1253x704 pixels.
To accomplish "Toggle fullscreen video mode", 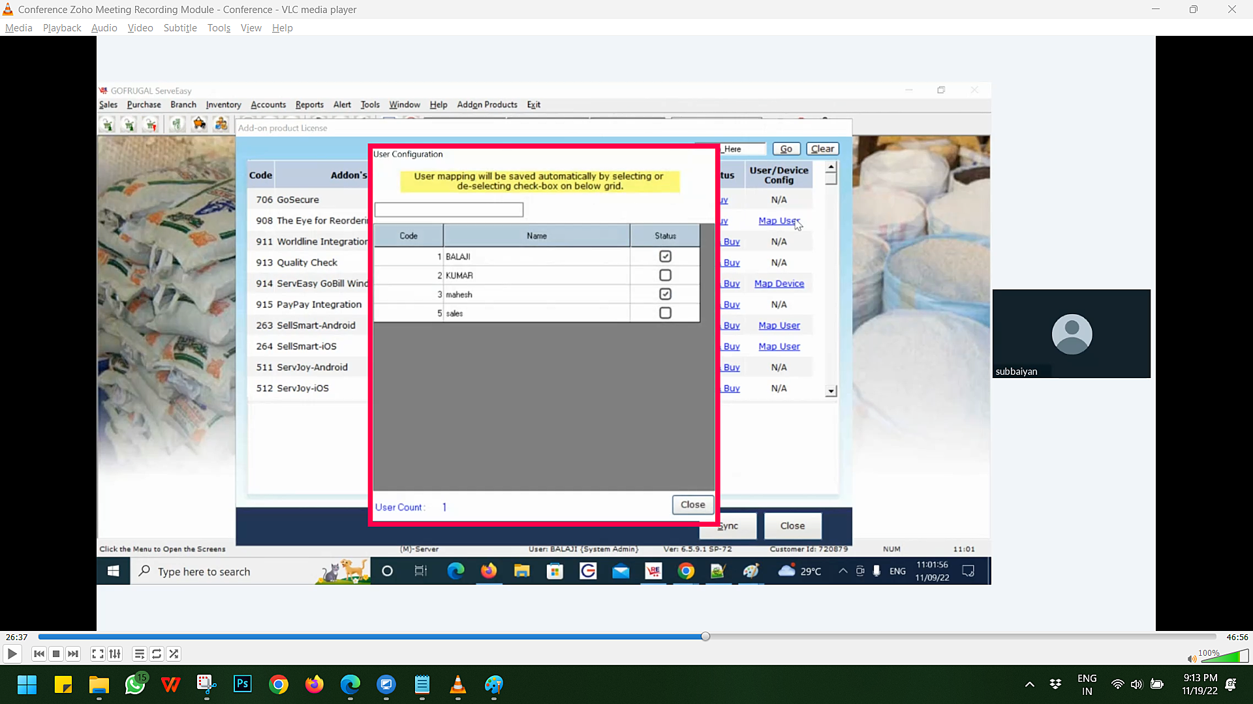I will (98, 654).
